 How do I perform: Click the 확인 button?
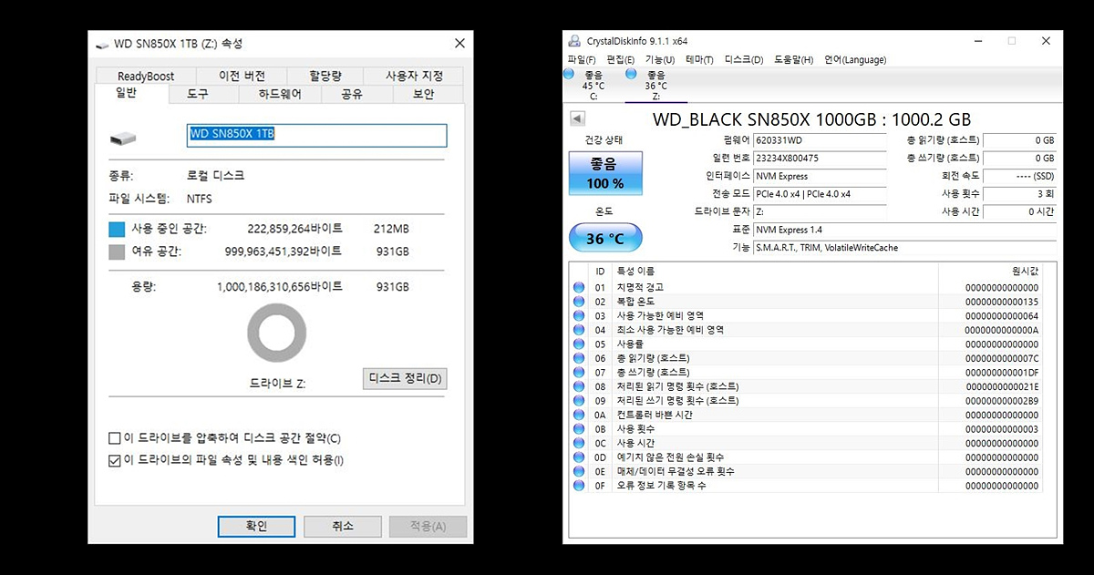(x=256, y=526)
